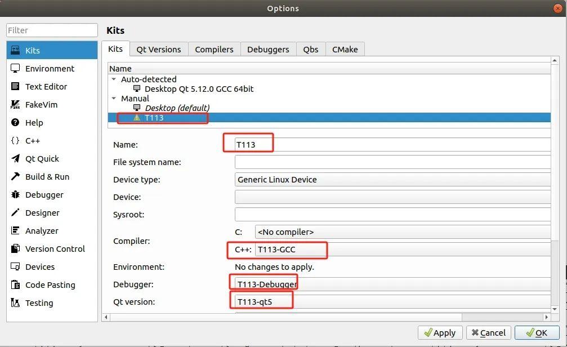
Task: Switch to the Compilers tab
Action: tap(214, 49)
